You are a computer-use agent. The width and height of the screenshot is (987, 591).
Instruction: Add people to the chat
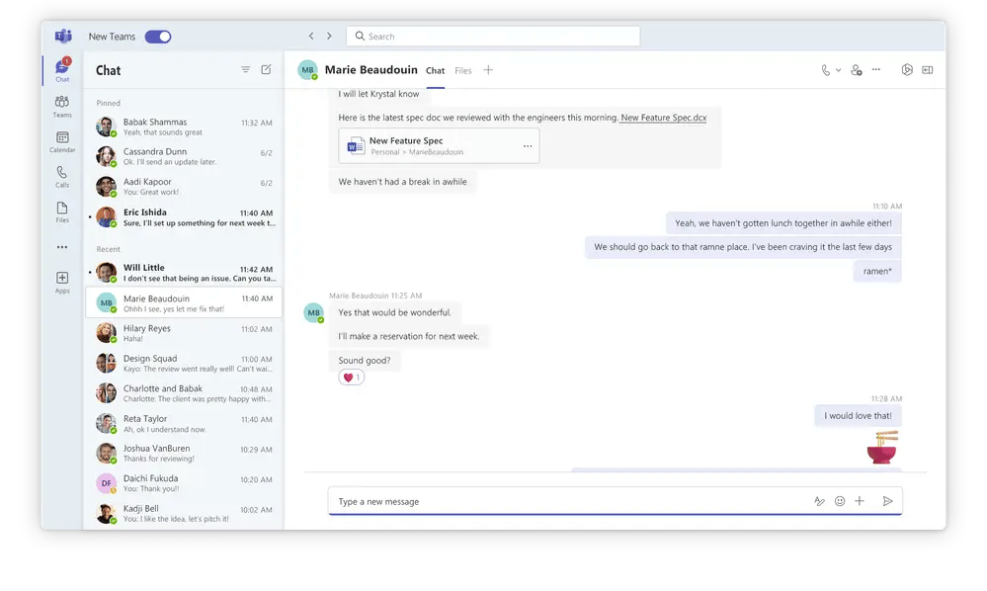click(x=858, y=70)
